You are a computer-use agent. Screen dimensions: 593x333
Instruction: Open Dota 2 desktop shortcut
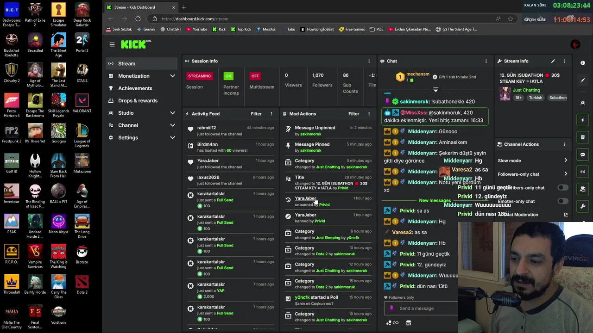pyautogui.click(x=82, y=284)
